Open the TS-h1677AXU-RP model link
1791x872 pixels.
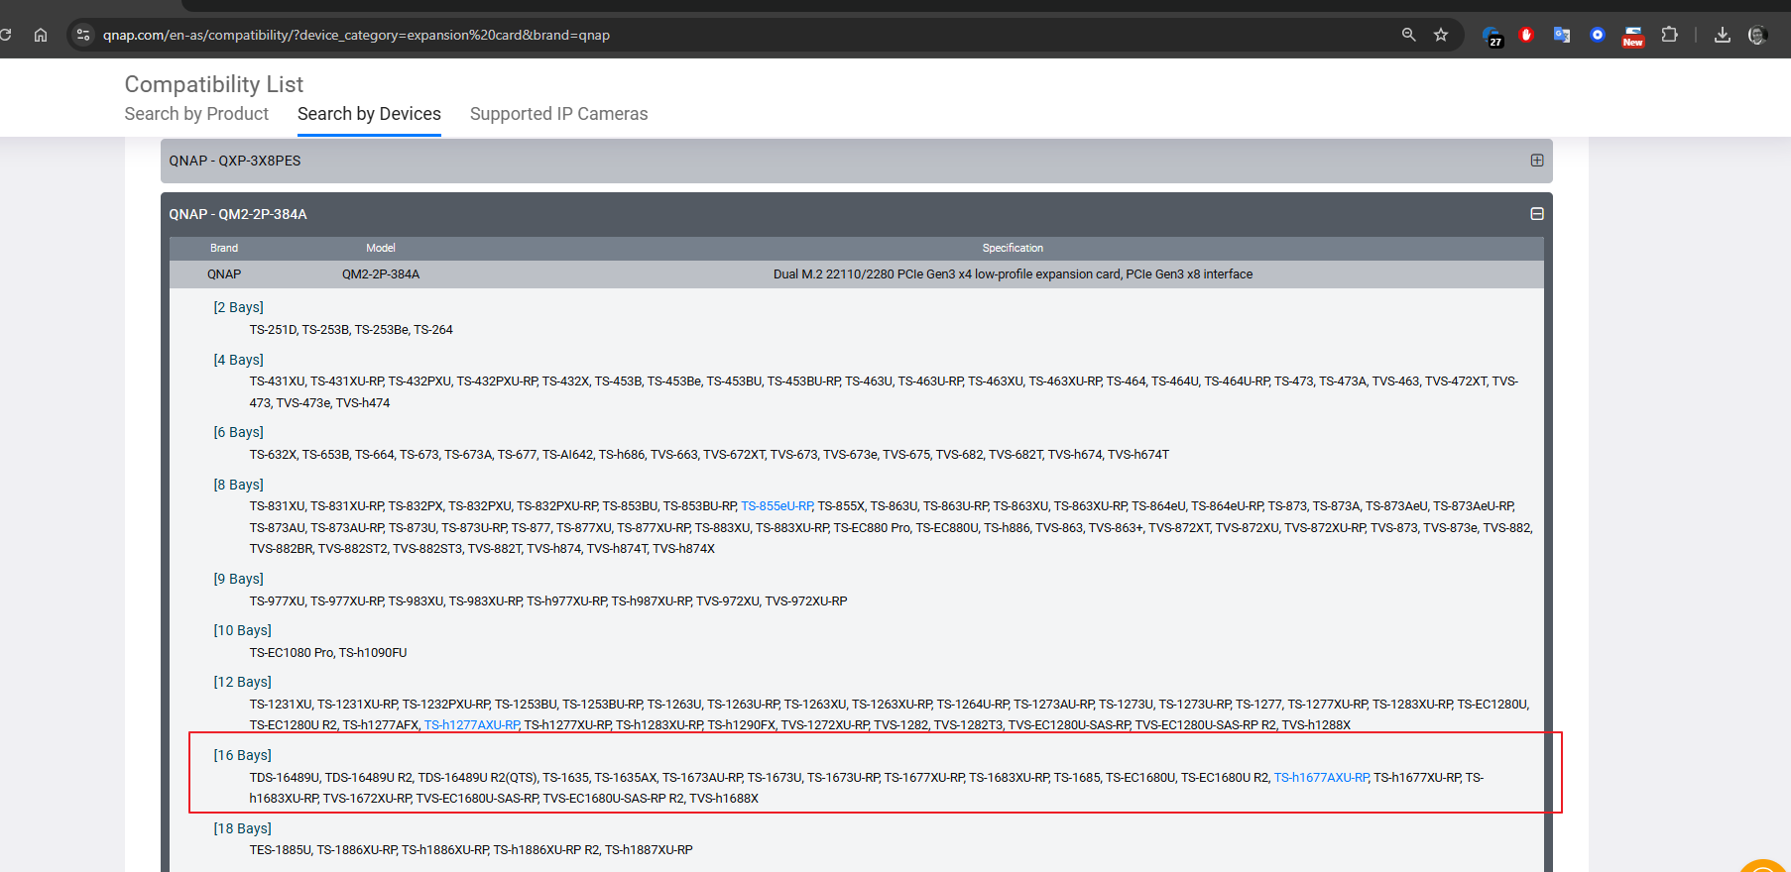(x=1322, y=778)
